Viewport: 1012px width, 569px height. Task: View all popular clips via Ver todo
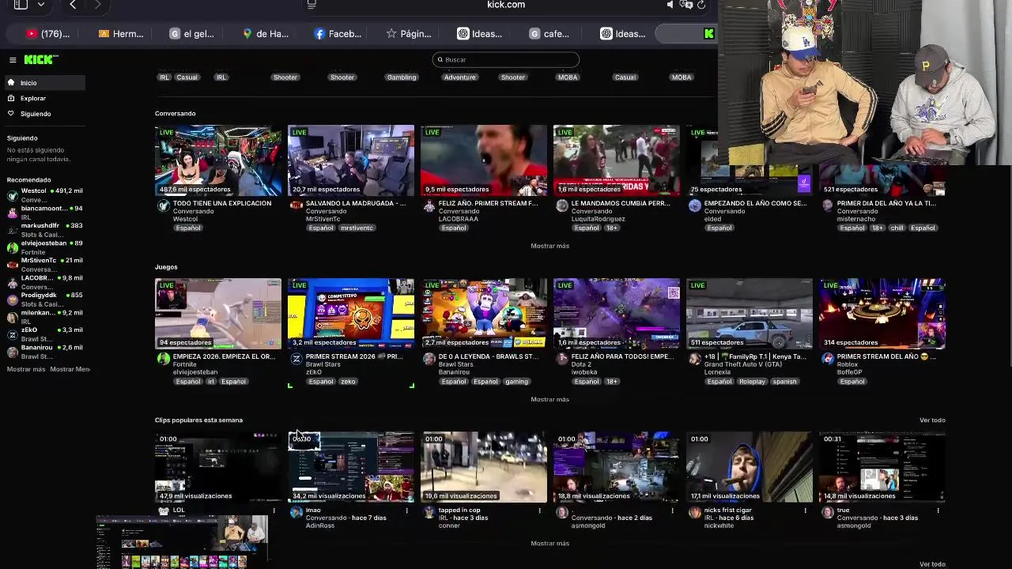[932, 420]
